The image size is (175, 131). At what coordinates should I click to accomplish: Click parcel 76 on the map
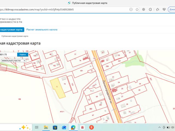click(x=80, y=61)
